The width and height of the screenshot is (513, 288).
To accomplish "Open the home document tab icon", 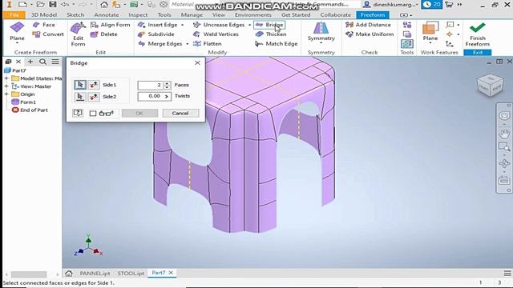I will (69, 274).
